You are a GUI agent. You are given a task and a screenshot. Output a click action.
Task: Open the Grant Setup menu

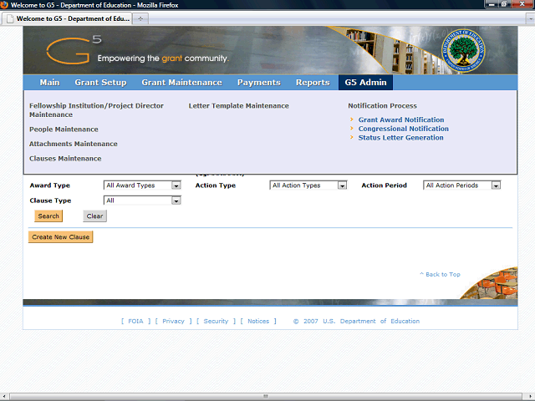pyautogui.click(x=100, y=83)
